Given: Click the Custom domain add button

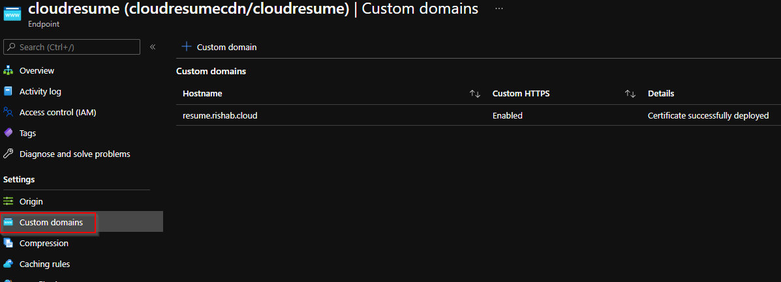Looking at the screenshot, I should point(219,48).
